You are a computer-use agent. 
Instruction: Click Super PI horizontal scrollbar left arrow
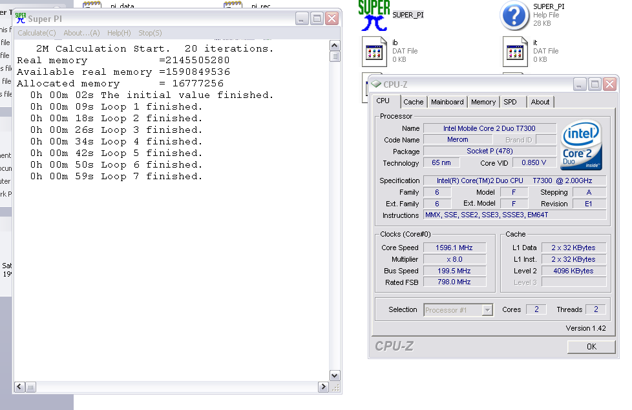[19, 387]
